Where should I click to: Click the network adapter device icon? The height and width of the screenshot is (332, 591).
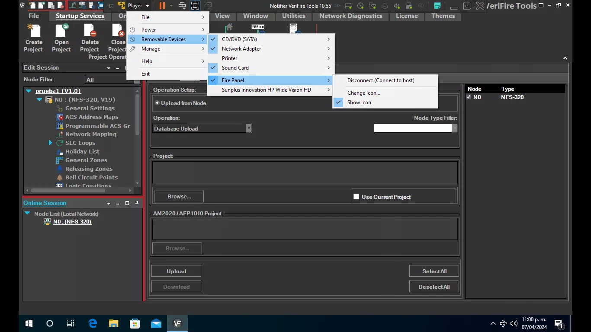pyautogui.click(x=373, y=6)
